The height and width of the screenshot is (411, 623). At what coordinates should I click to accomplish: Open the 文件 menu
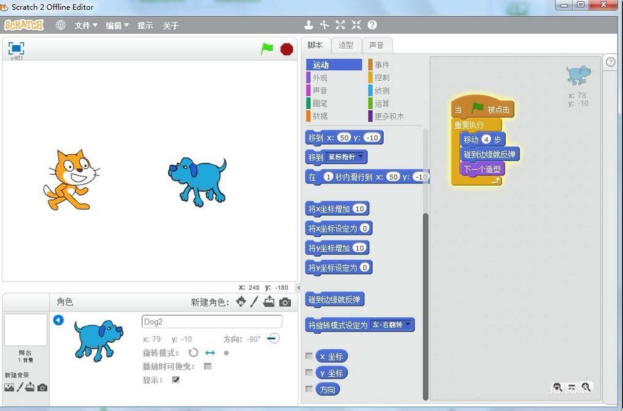86,25
